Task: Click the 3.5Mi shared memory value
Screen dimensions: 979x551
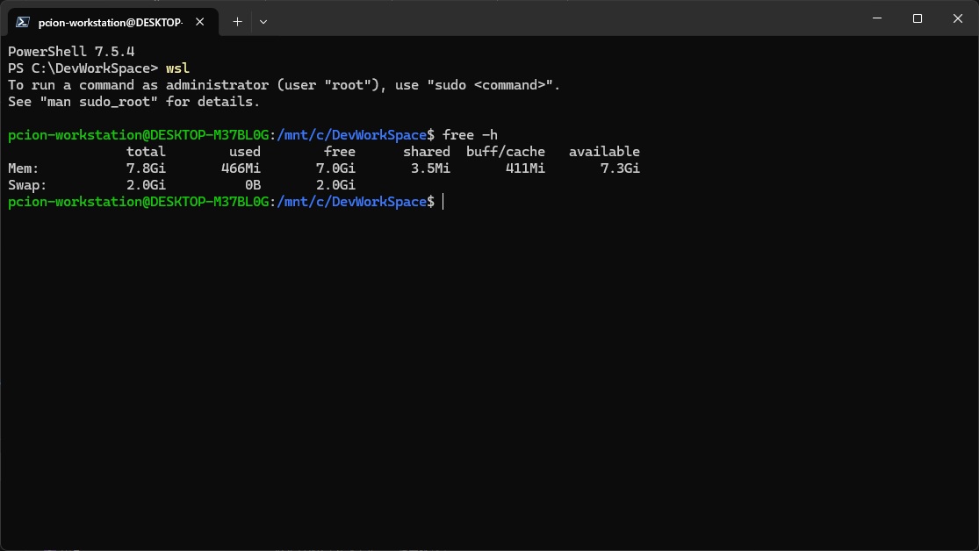Action: (x=430, y=168)
